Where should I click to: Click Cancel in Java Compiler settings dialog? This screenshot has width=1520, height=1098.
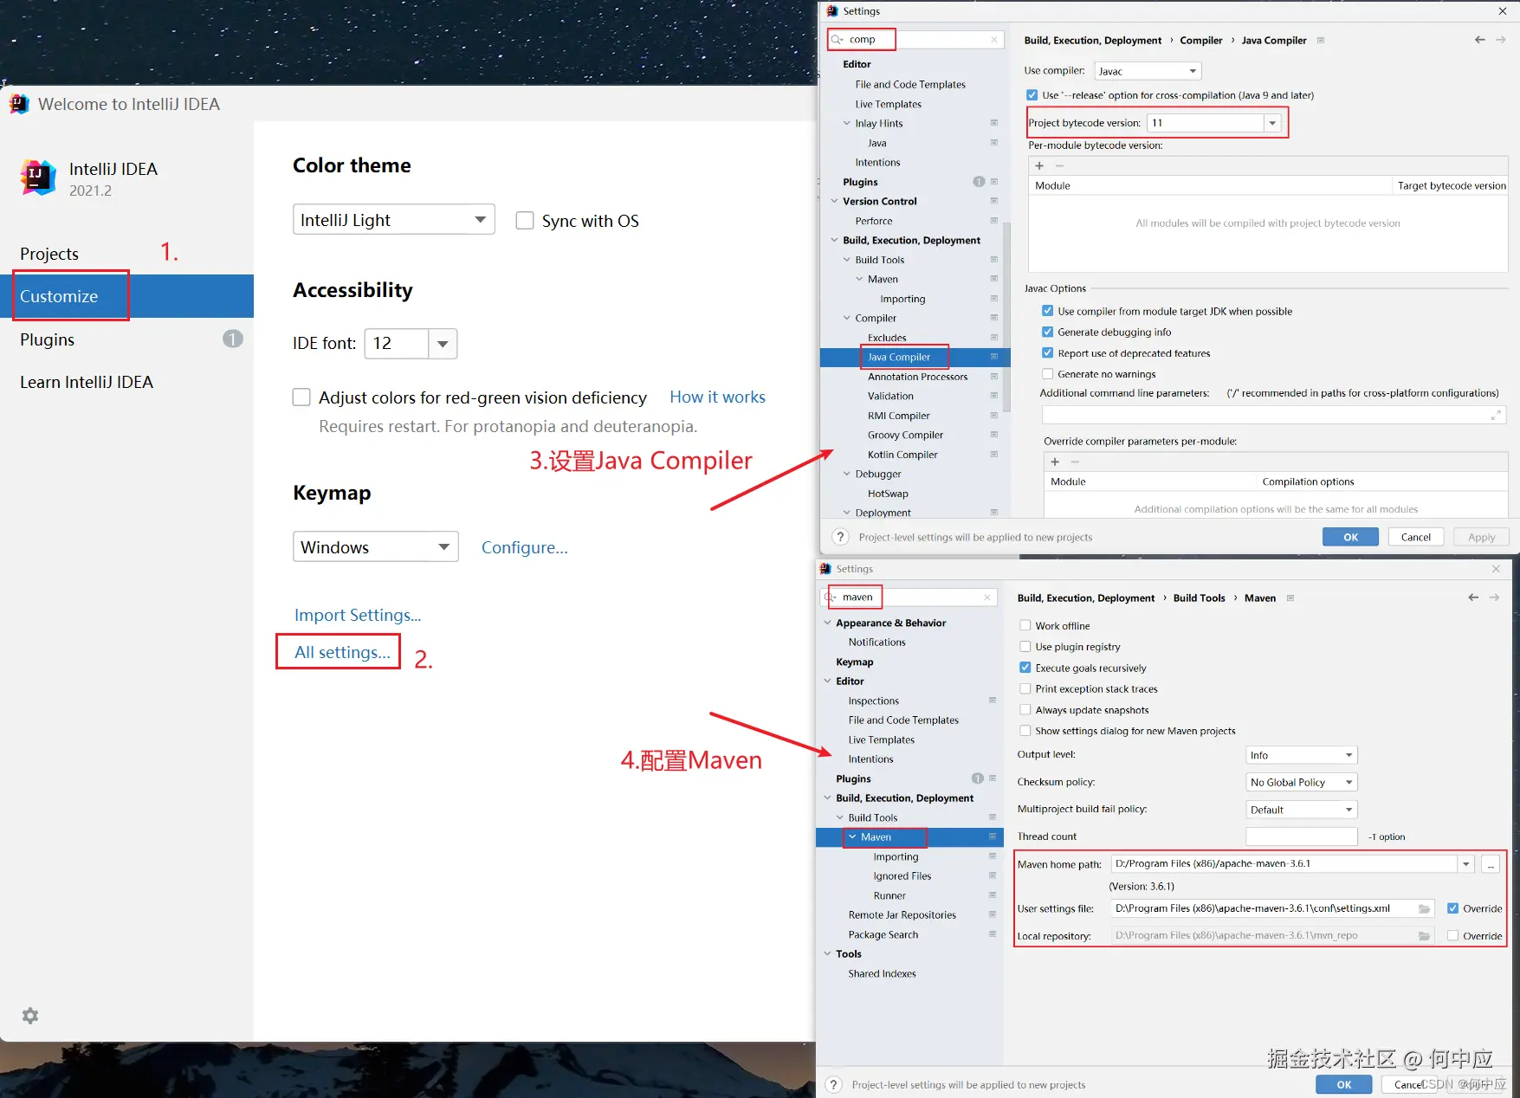pyautogui.click(x=1416, y=537)
